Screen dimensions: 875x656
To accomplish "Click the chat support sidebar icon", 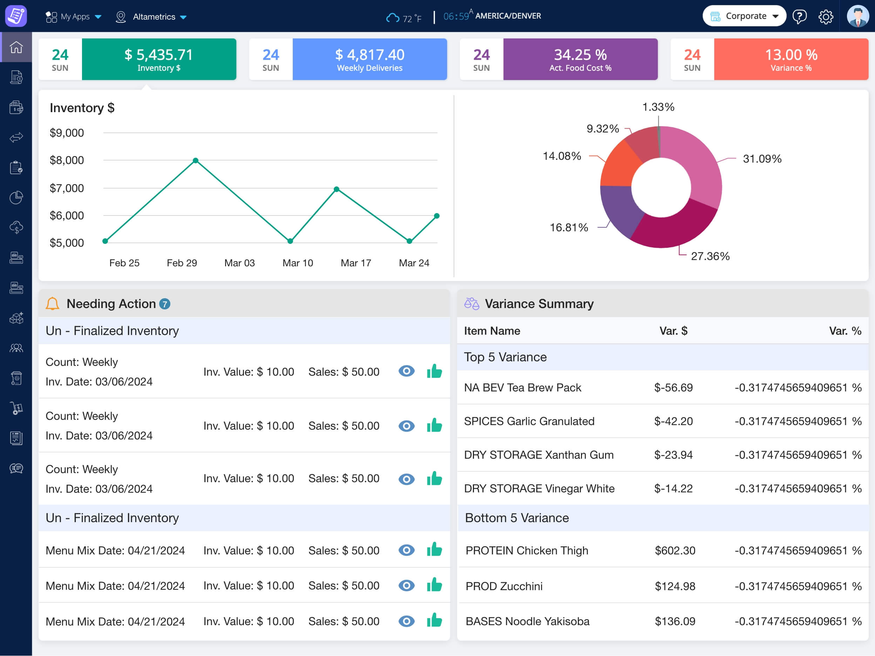I will [16, 469].
